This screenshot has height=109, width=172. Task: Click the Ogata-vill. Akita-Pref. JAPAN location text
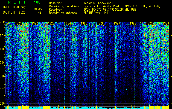tap(122, 6)
